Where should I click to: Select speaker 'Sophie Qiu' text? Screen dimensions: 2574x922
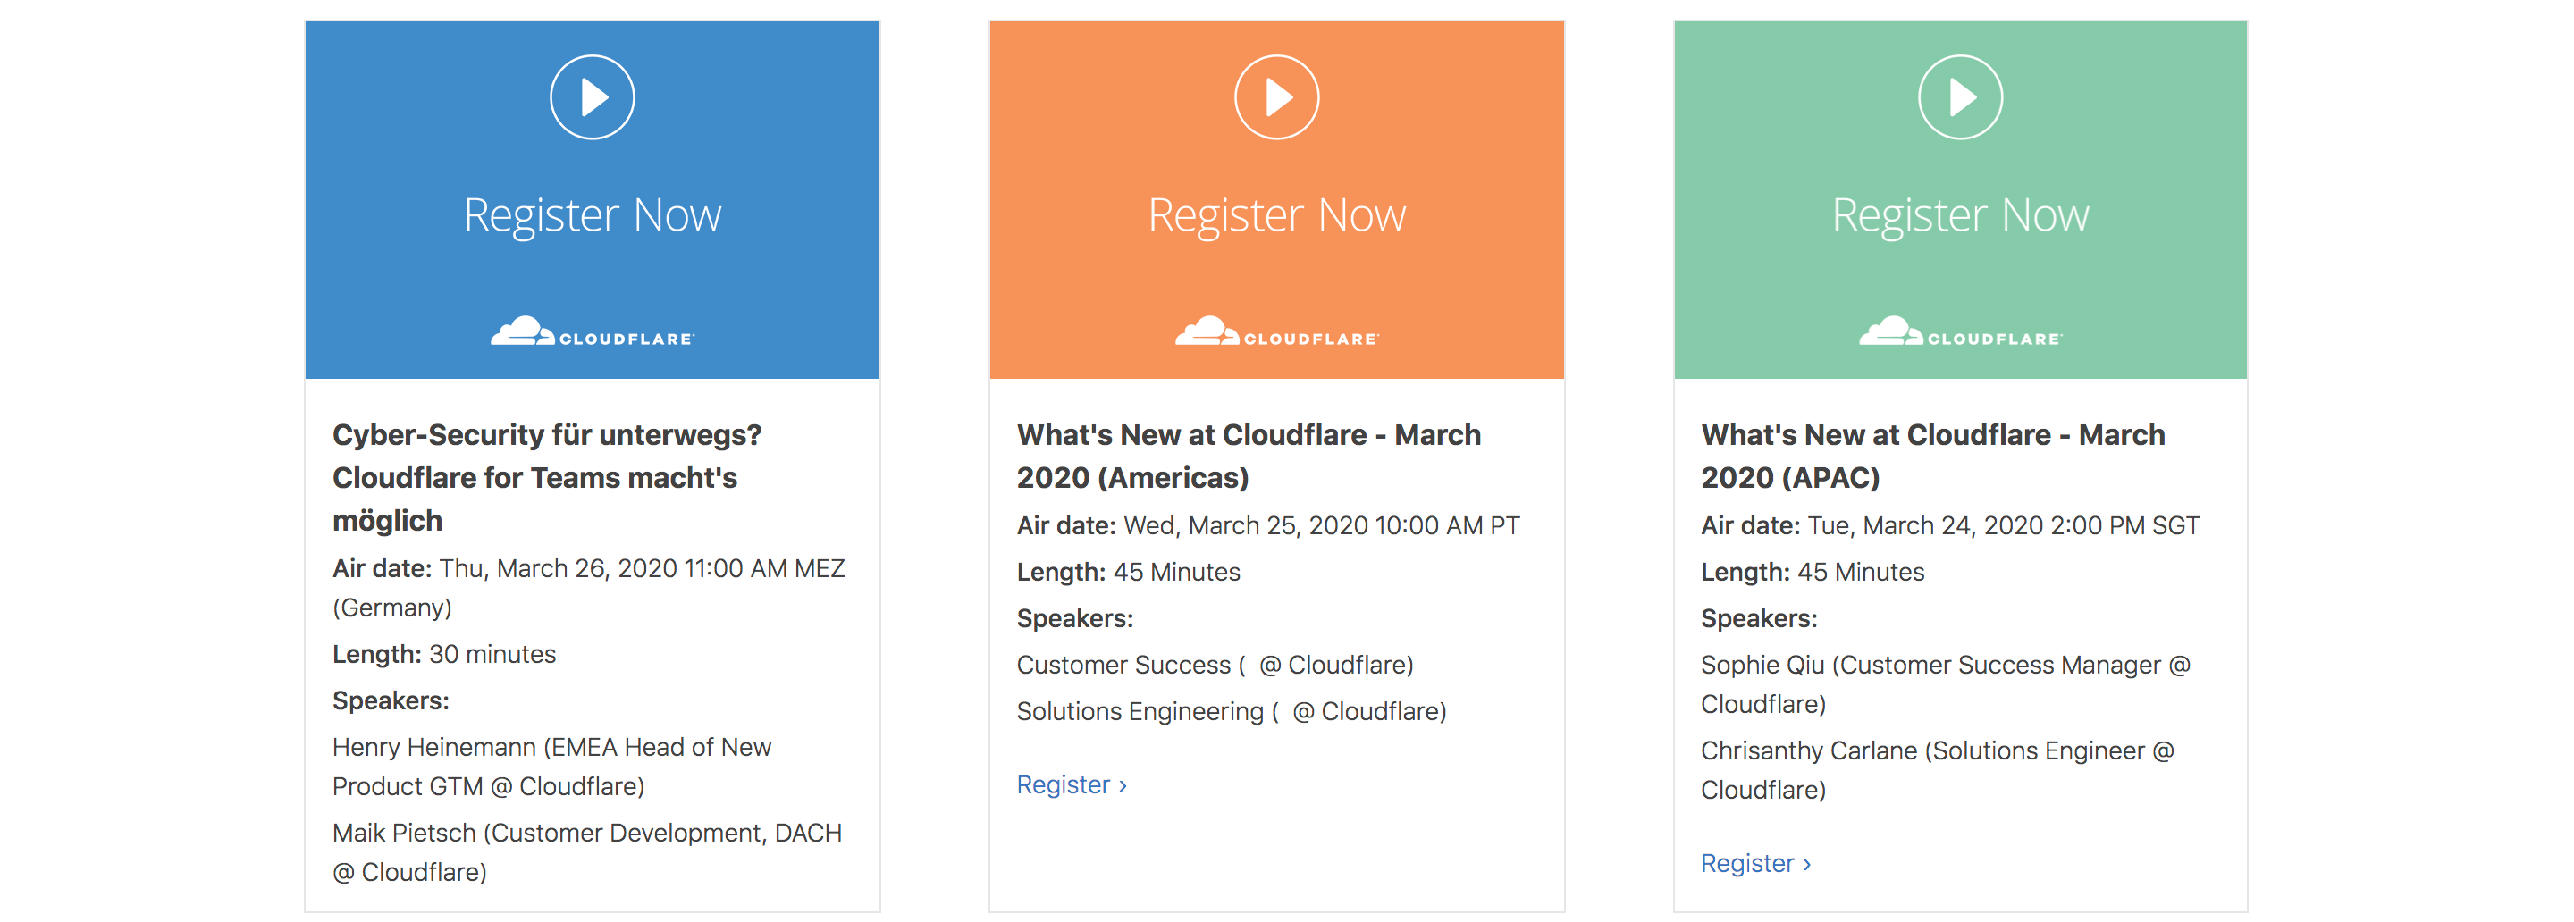1762,666
